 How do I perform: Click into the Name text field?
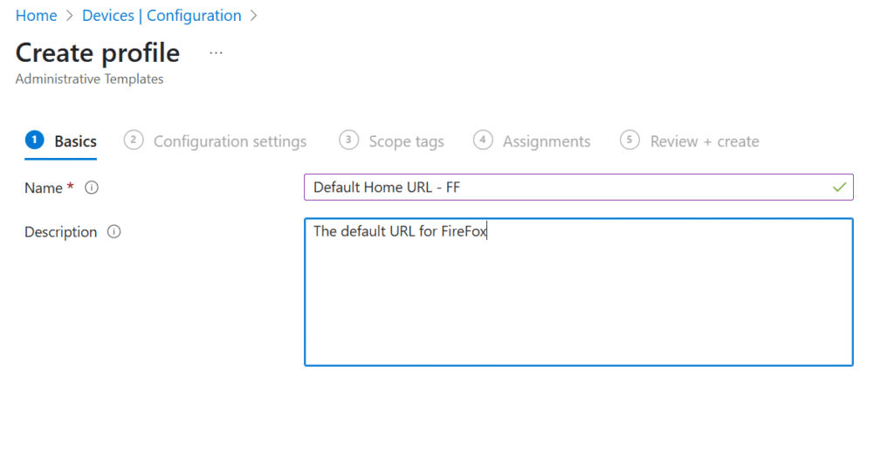[578, 187]
